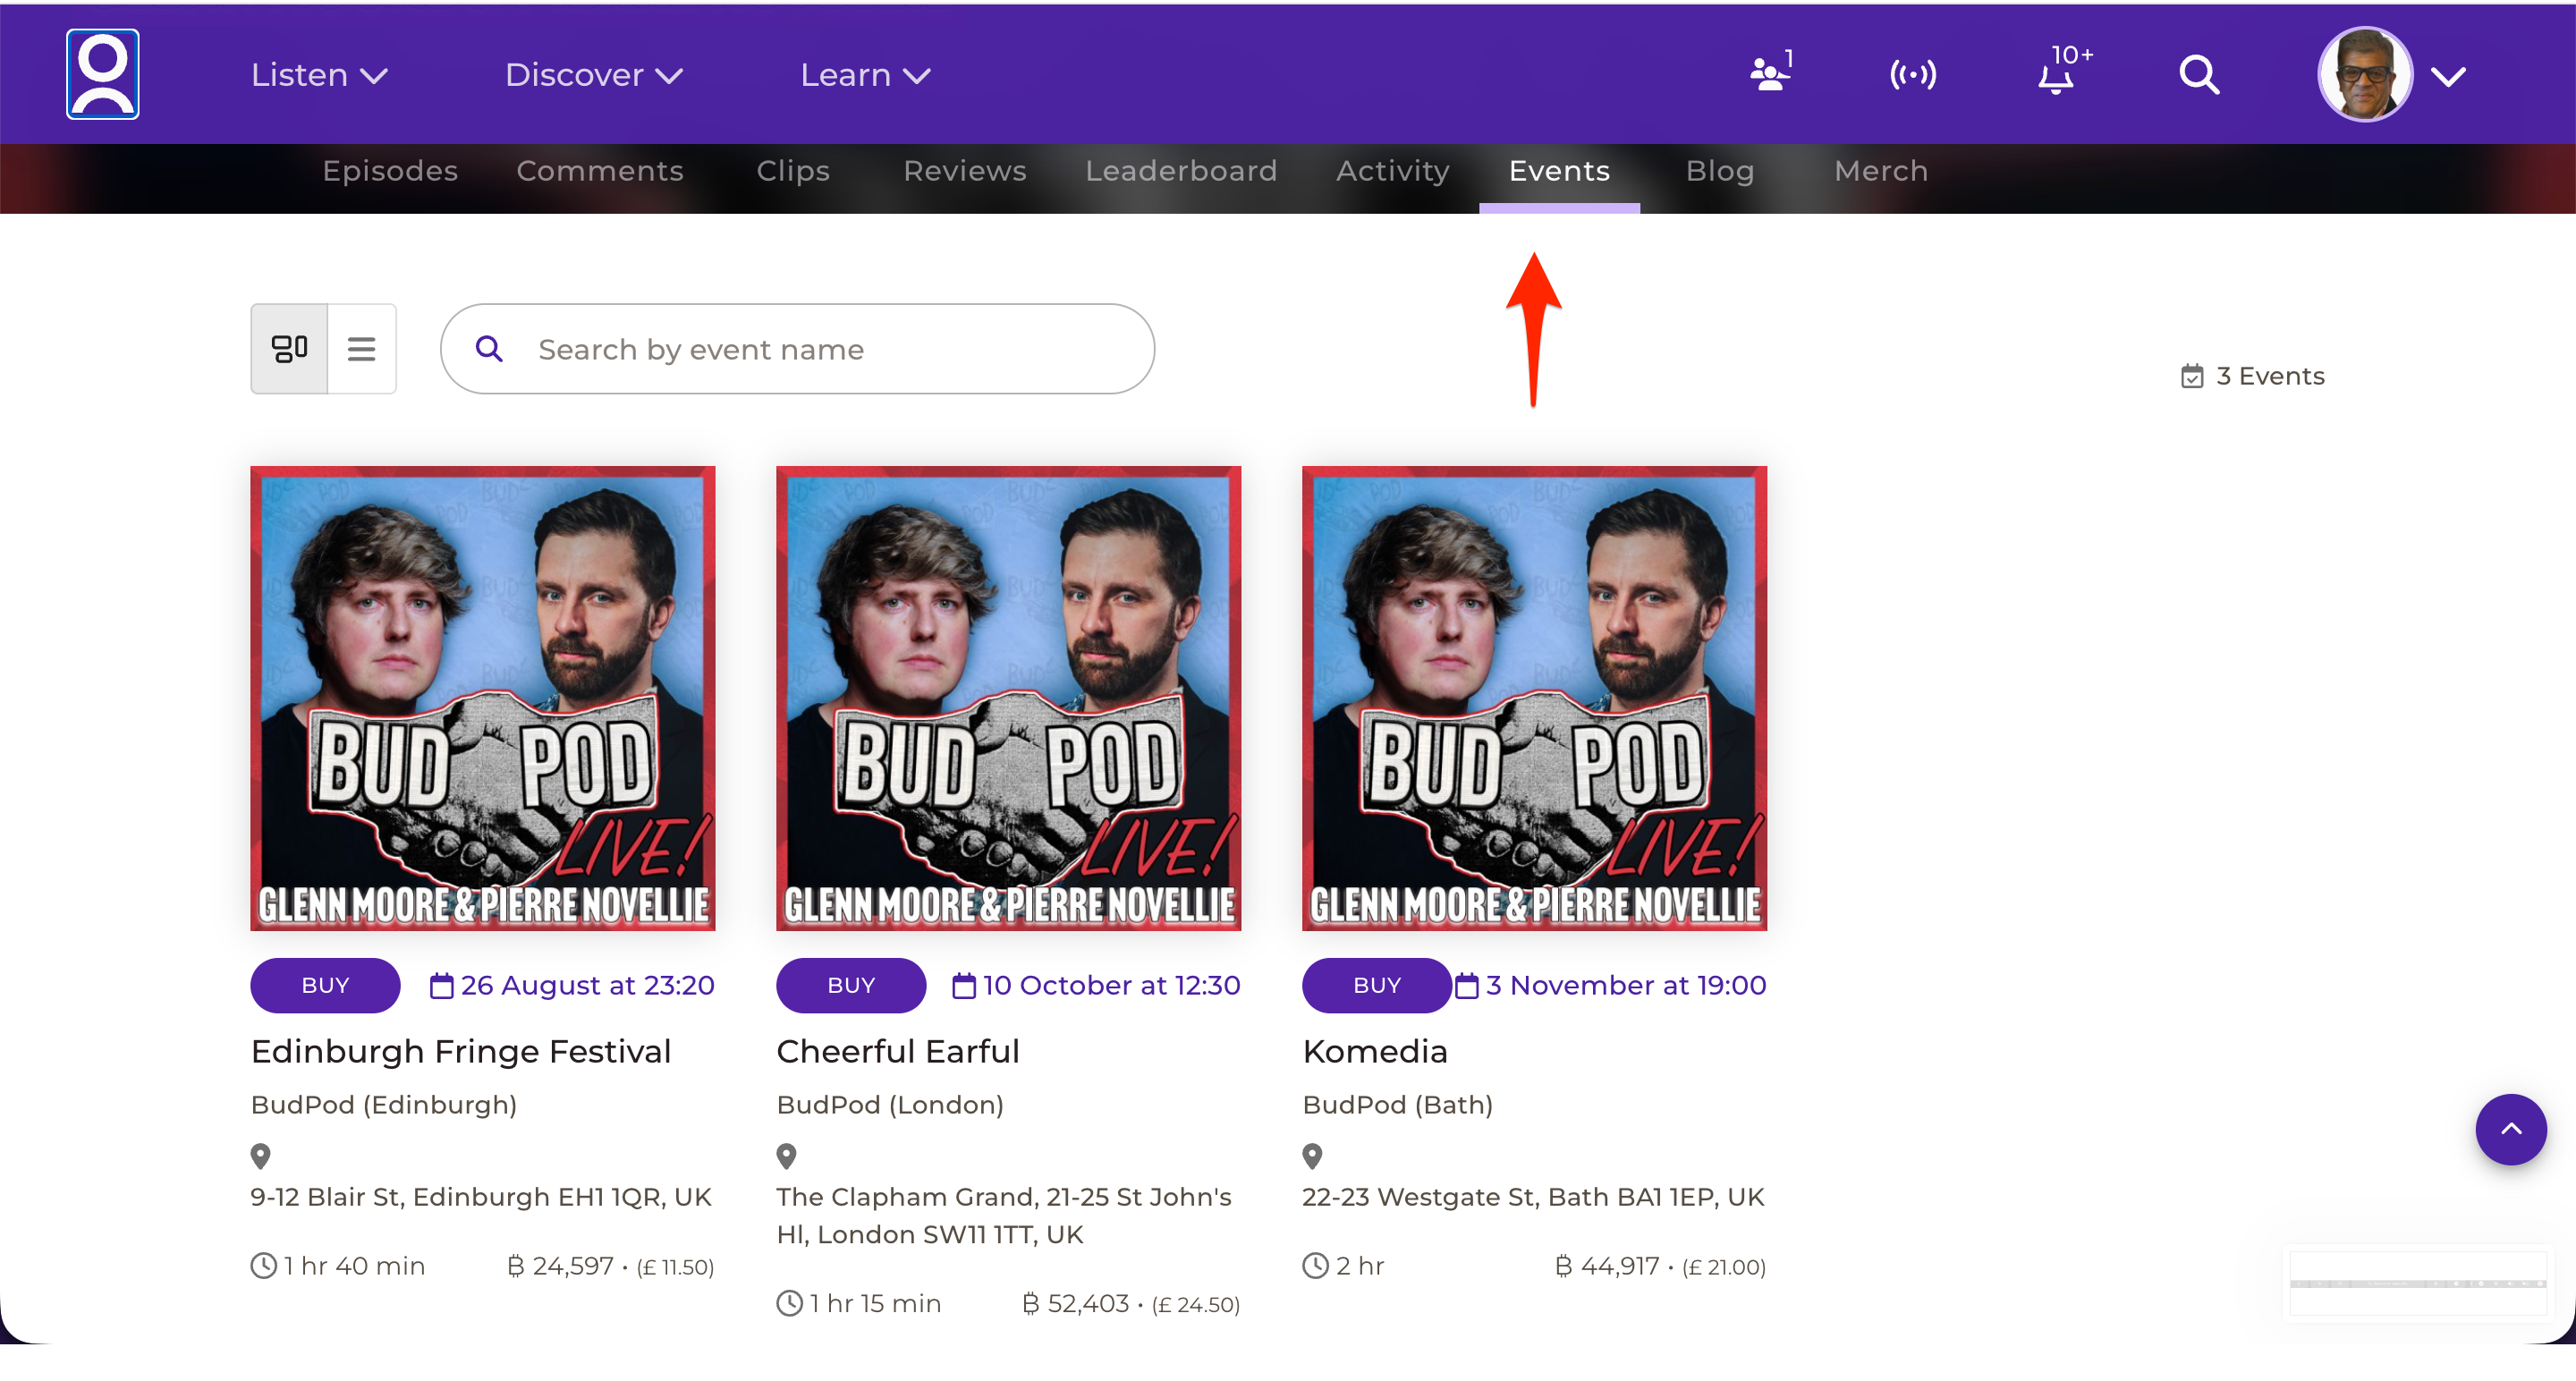Click the clock icon beside 2 hr
2576x1381 pixels.
[x=1316, y=1266]
